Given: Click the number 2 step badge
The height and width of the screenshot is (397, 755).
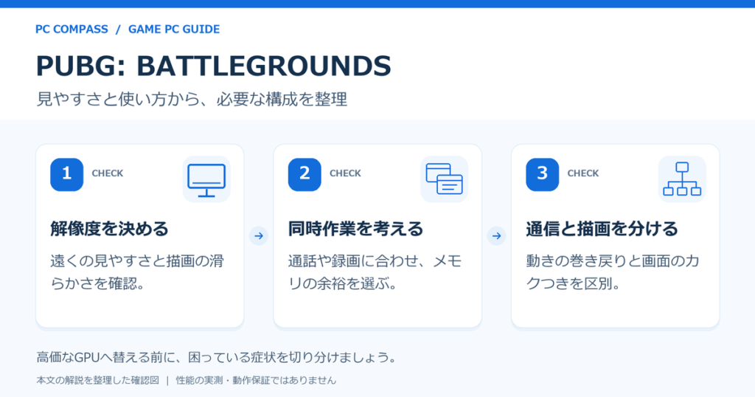Looking at the screenshot, I should tap(305, 174).
